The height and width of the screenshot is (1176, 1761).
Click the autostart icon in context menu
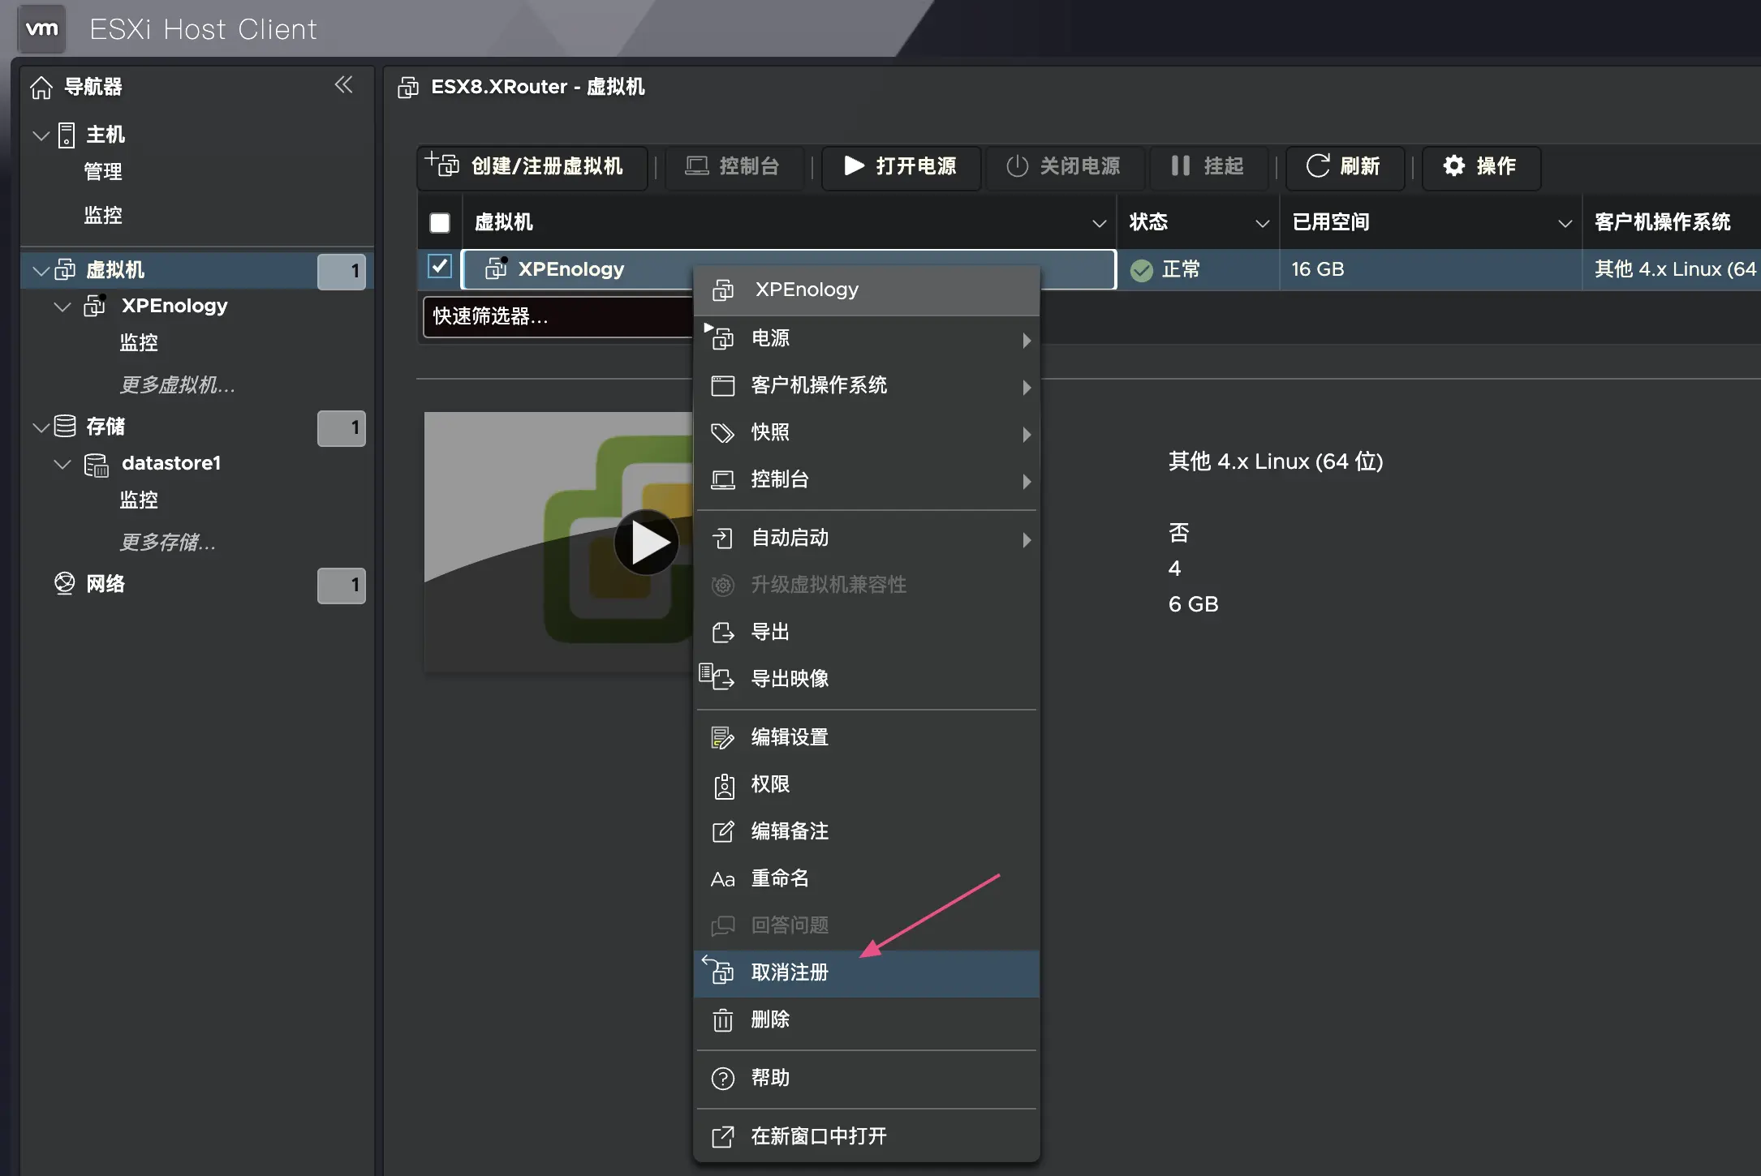point(722,538)
